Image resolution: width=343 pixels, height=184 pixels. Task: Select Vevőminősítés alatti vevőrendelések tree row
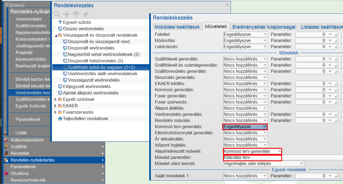(x=101, y=74)
